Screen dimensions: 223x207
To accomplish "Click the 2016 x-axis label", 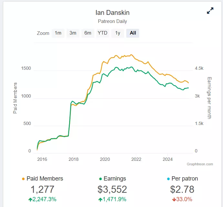I will [42, 159].
